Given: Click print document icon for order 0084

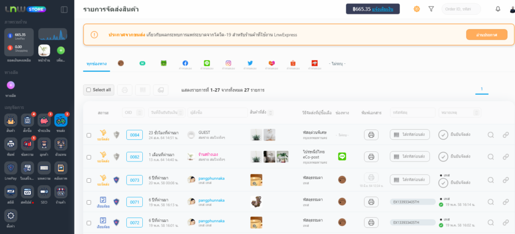Looking at the screenshot, I should click(x=371, y=135).
